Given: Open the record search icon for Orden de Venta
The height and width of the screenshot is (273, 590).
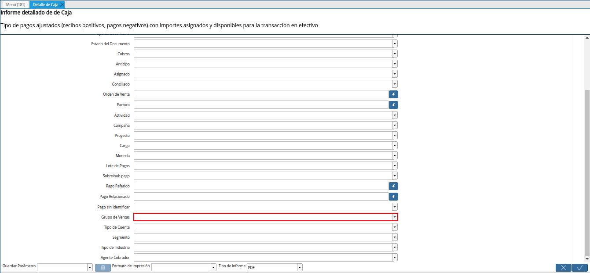Looking at the screenshot, I should click(393, 94).
